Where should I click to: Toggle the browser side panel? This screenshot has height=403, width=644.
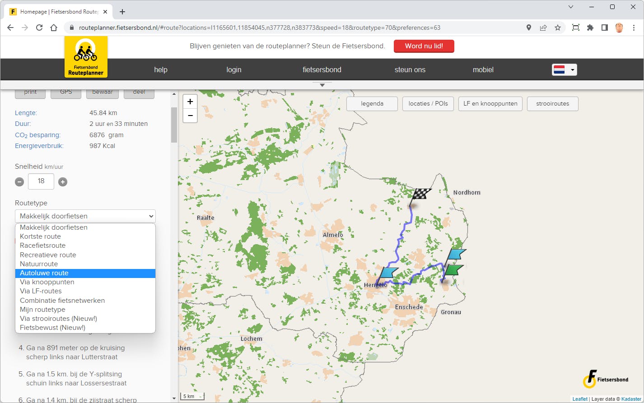coord(605,28)
